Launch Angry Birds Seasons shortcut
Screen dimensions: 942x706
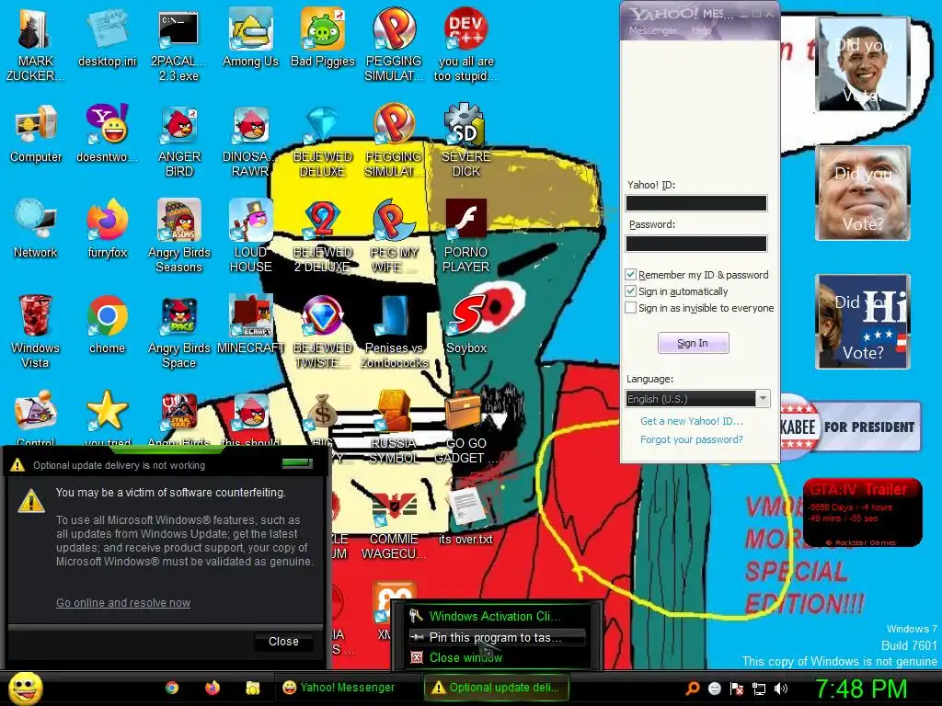coord(179,236)
